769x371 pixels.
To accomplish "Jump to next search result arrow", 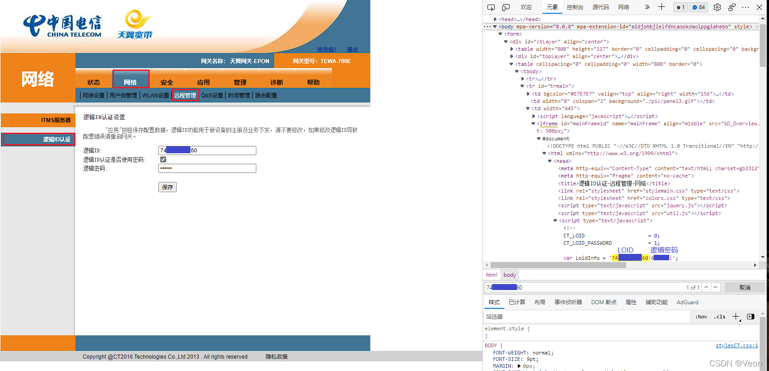I will click(x=715, y=287).
